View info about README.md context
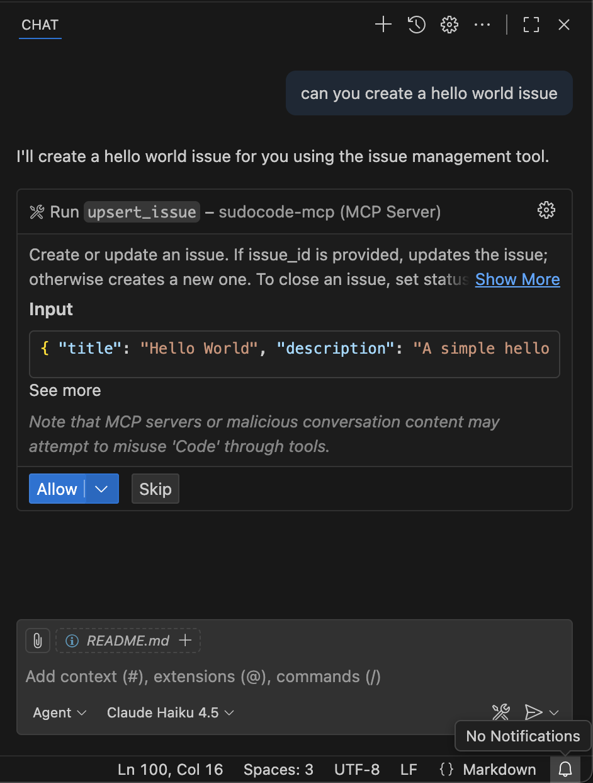The width and height of the screenshot is (593, 783). pos(72,640)
